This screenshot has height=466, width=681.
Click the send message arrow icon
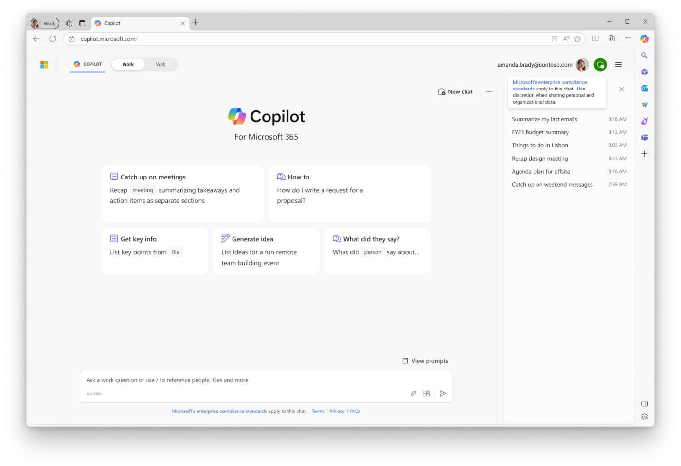click(443, 394)
